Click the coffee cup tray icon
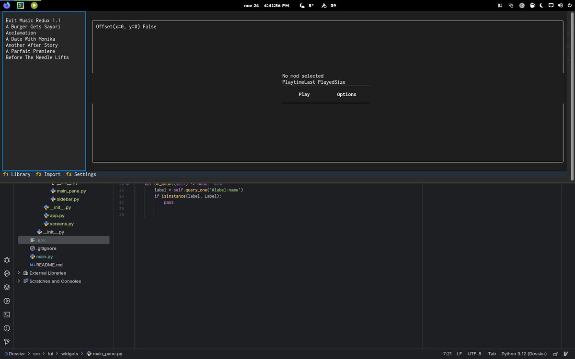Screen dimensions: 575x359 coord(531,6)
